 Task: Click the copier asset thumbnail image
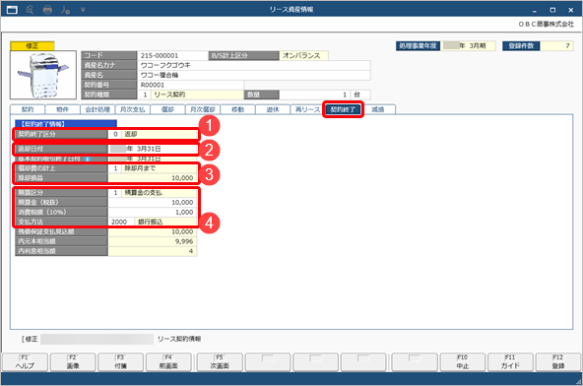tap(43, 75)
